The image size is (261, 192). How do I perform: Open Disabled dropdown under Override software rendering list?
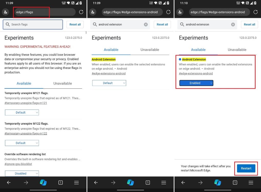click(x=22, y=174)
